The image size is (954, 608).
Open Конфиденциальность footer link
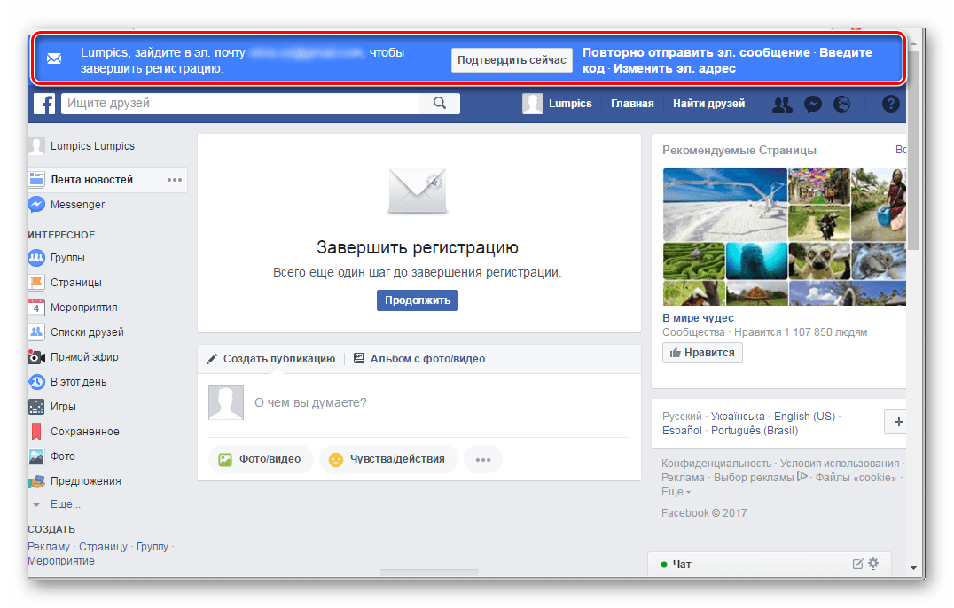click(716, 464)
